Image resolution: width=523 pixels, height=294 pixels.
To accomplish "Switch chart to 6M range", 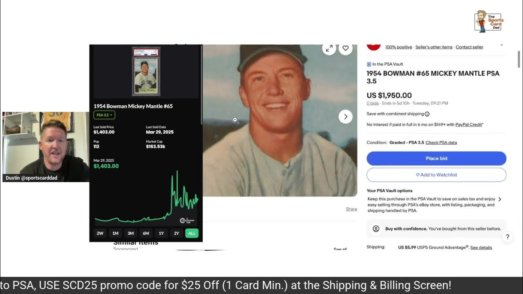I will (x=146, y=233).
